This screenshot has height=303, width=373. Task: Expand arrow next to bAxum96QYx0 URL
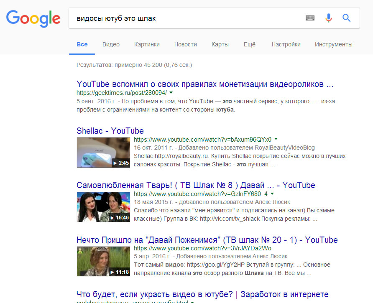(x=276, y=139)
